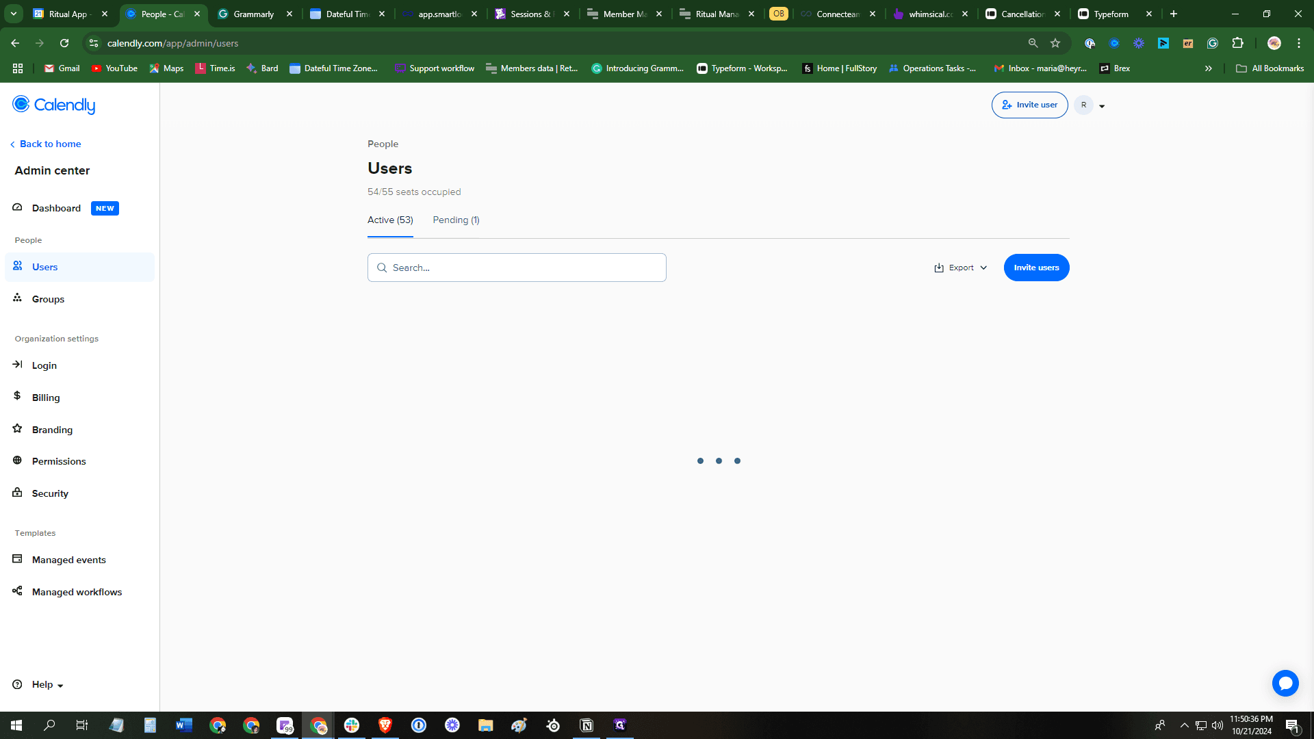Open Dashboard in admin sidebar
The height and width of the screenshot is (739, 1314).
pyautogui.click(x=56, y=208)
